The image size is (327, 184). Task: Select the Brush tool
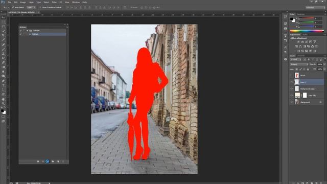3,49
